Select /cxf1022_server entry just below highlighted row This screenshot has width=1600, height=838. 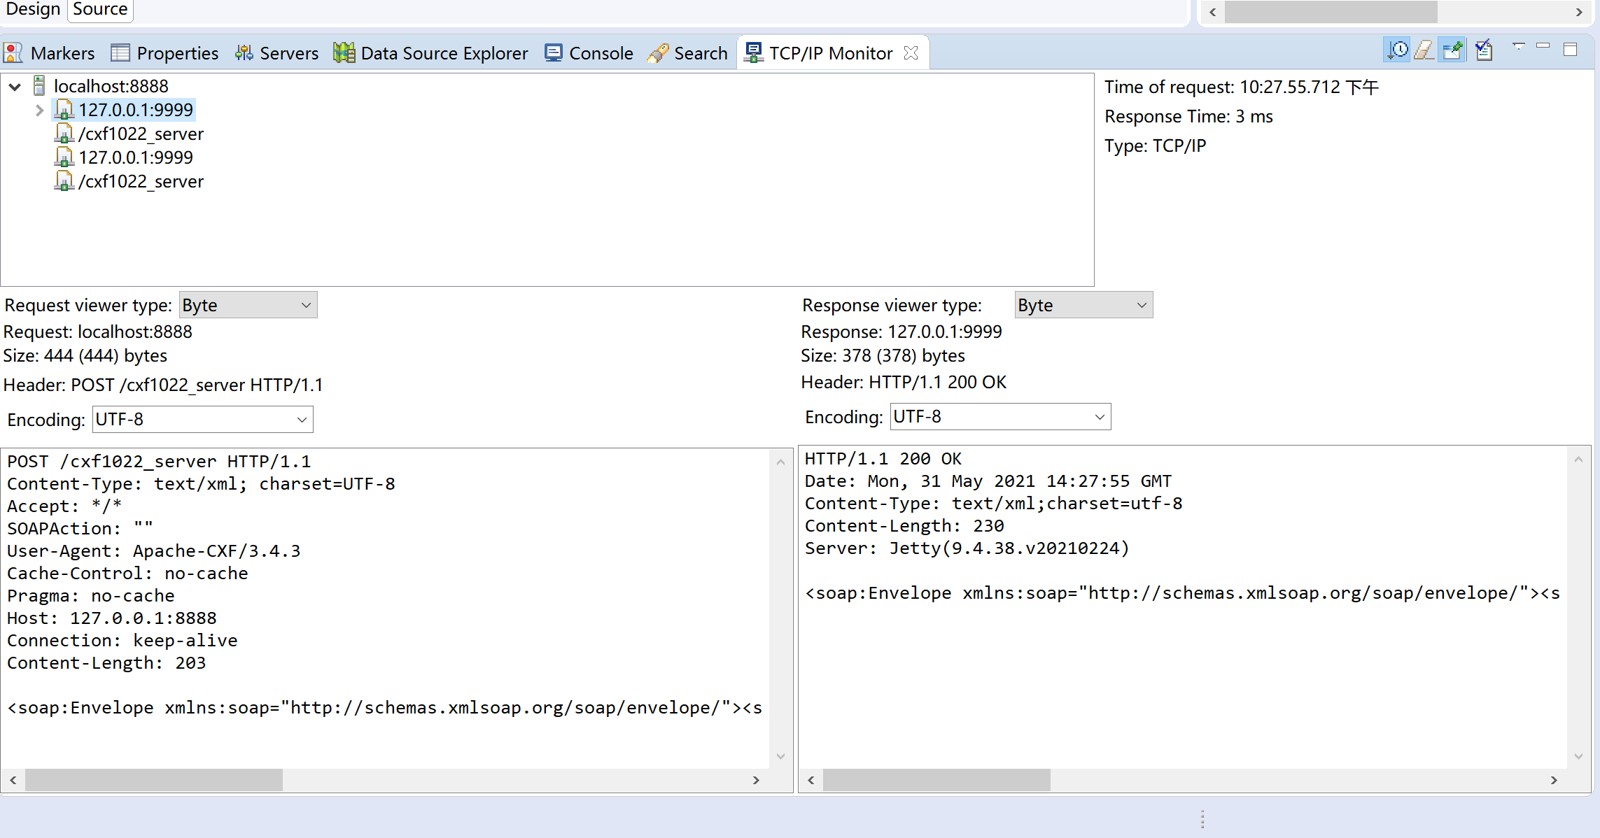click(x=141, y=134)
